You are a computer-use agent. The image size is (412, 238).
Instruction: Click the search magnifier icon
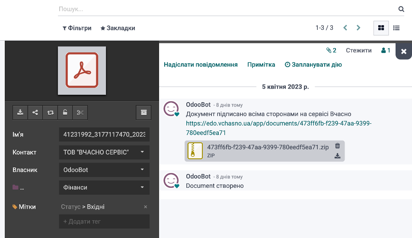point(401,9)
